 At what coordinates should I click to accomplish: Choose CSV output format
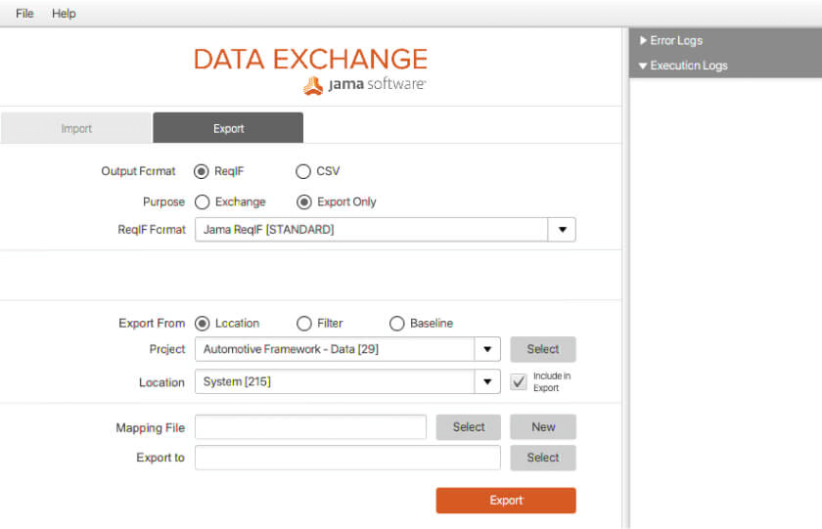coord(303,171)
